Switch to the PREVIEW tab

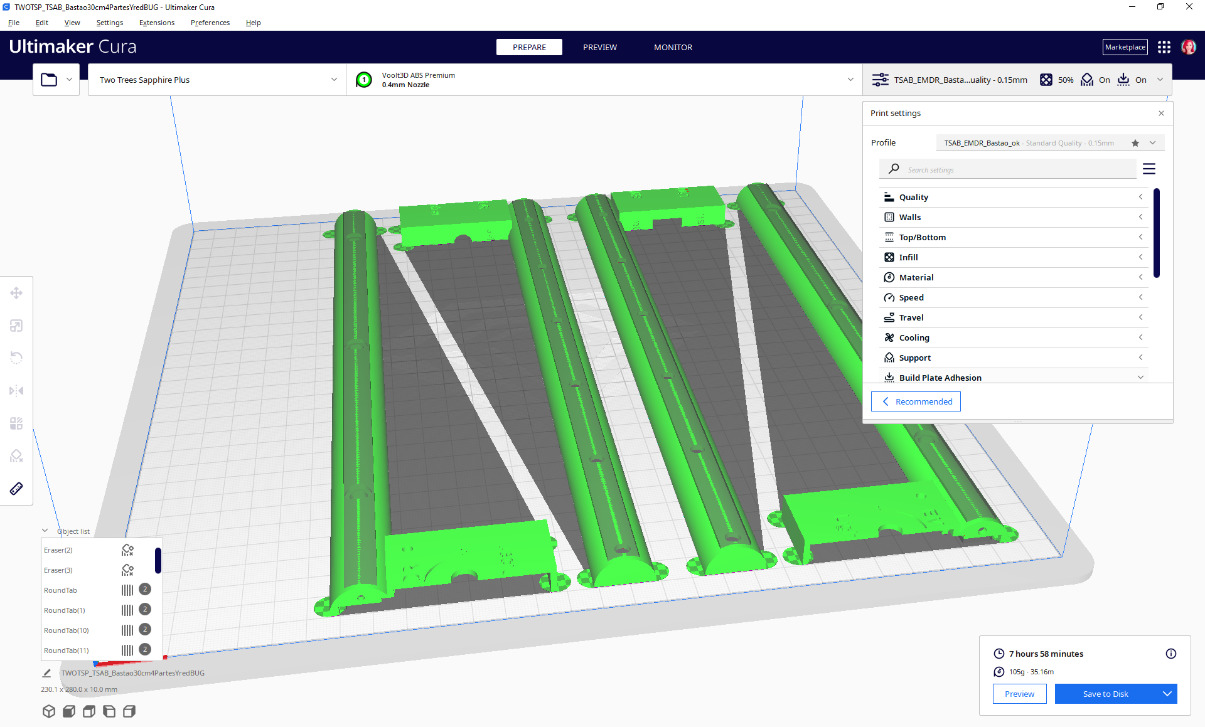[x=599, y=47]
